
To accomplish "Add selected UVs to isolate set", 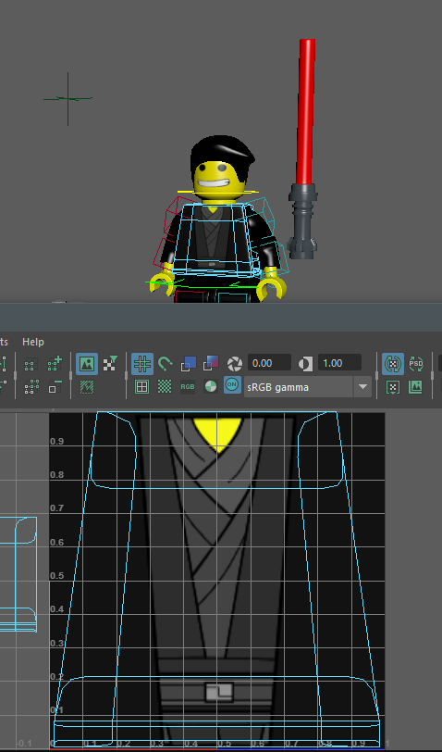I will [x=55, y=364].
